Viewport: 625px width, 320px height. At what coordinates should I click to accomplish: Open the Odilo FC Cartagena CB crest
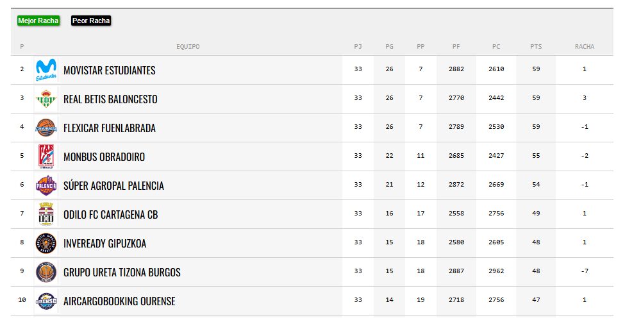[x=46, y=214]
